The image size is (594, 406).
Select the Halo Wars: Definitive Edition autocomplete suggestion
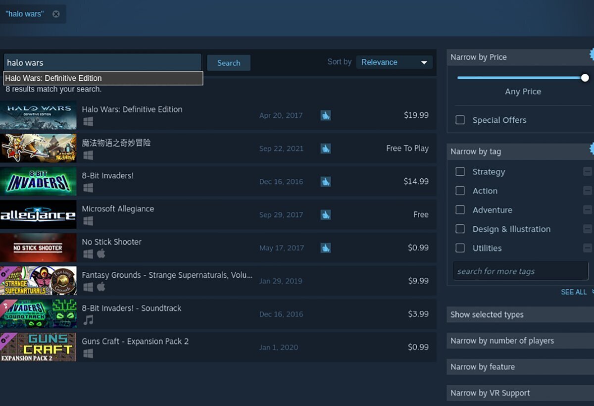[103, 78]
